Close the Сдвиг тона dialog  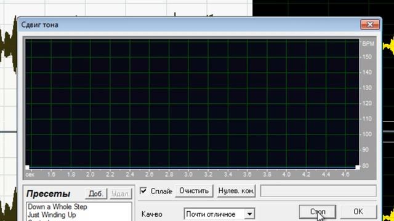[370, 25]
